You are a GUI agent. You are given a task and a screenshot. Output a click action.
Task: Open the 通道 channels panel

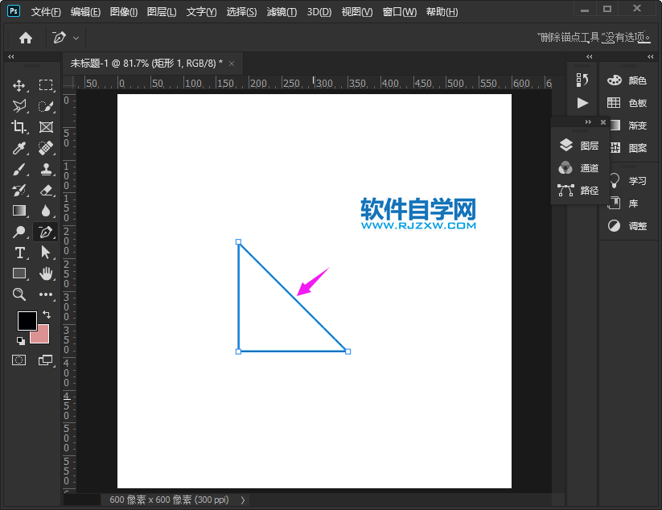(589, 168)
